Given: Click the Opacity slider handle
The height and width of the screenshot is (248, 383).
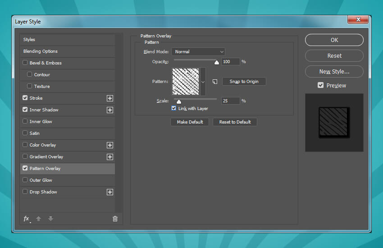Looking at the screenshot, I should point(217,63).
